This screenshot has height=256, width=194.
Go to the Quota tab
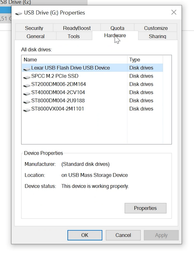tap(117, 28)
